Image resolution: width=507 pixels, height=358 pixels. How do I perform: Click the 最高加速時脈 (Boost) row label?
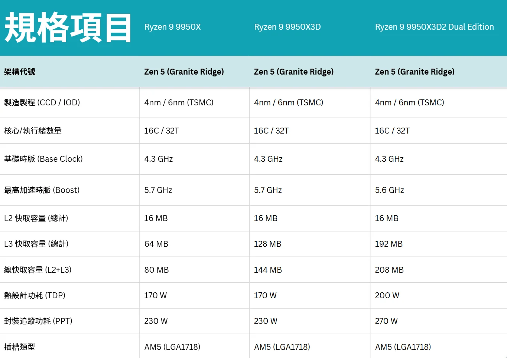(42, 190)
